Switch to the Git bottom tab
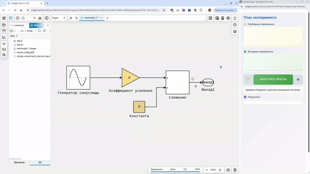This screenshot has height=174, width=310. (40, 162)
